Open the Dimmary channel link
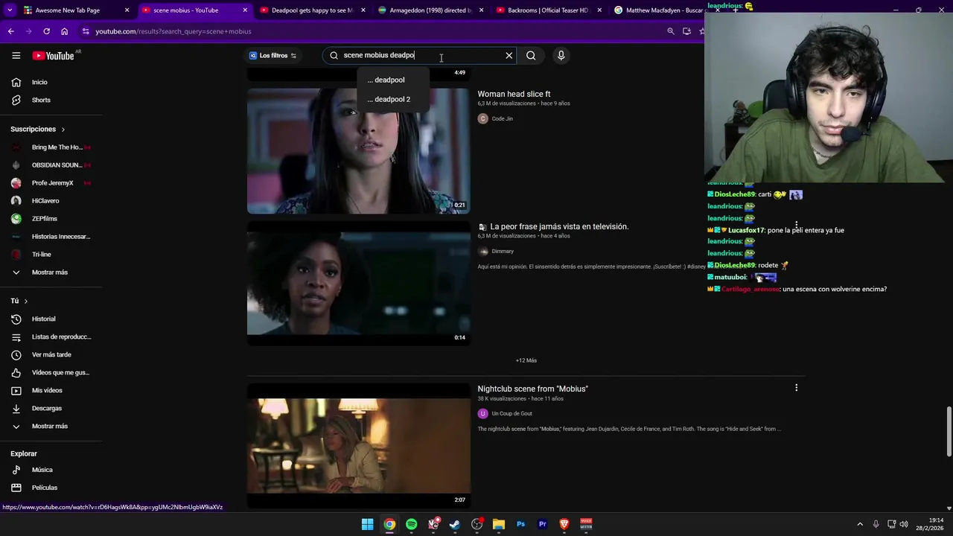 coord(503,251)
